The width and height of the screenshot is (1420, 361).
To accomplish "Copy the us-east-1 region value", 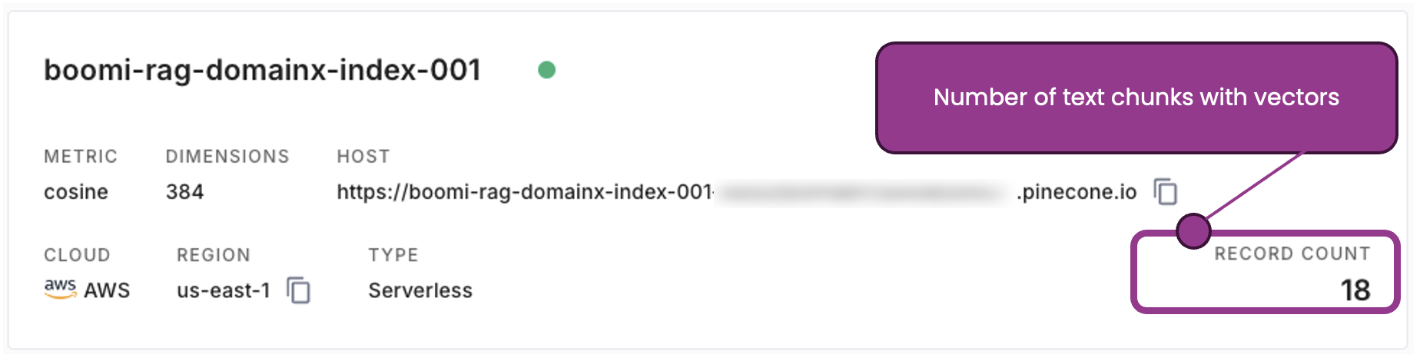I will click(x=298, y=290).
